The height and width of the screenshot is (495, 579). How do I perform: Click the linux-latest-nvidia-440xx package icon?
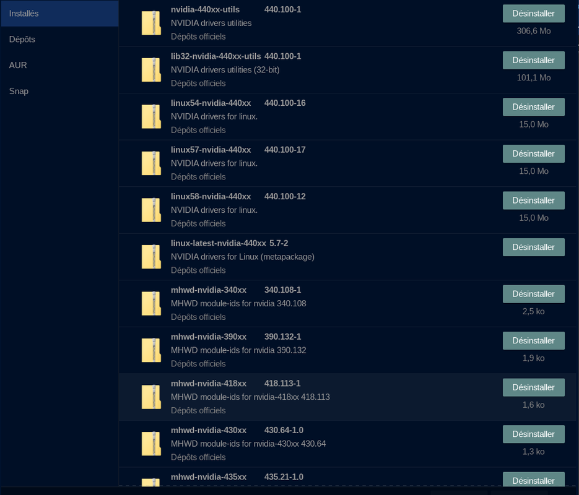(151, 257)
